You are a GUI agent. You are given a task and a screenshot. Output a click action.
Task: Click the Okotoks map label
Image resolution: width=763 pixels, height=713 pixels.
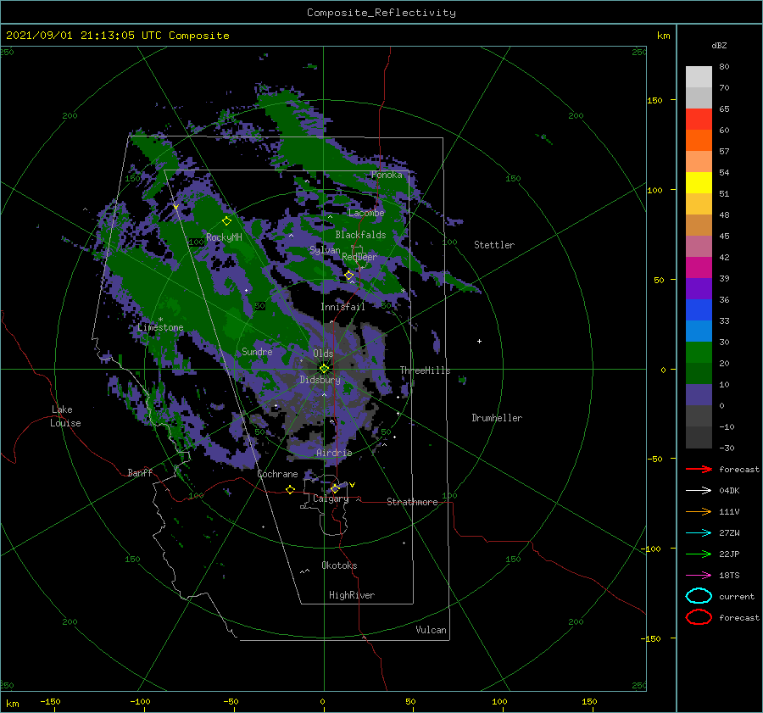click(x=339, y=565)
